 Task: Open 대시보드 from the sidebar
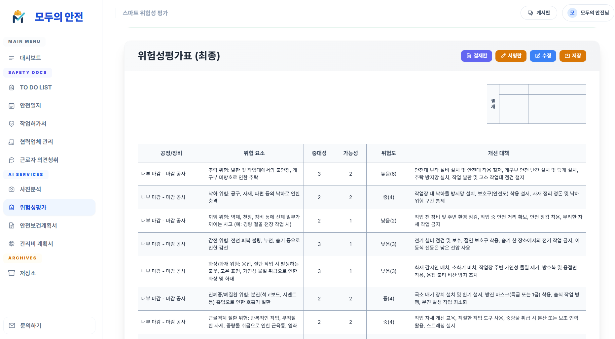[49, 58]
